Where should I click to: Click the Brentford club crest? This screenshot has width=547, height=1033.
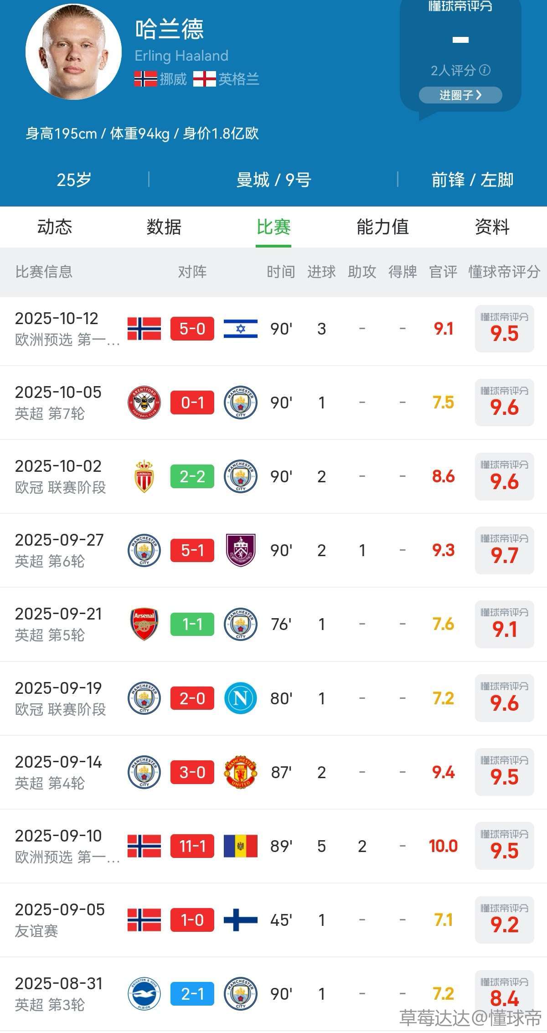(x=144, y=403)
